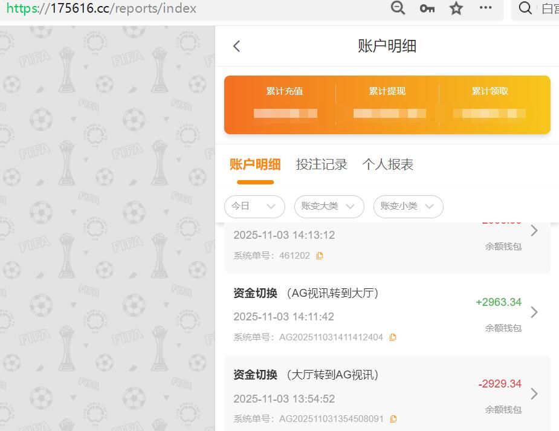
Task: Click the bookmark star in the toolbar
Action: pos(456,8)
